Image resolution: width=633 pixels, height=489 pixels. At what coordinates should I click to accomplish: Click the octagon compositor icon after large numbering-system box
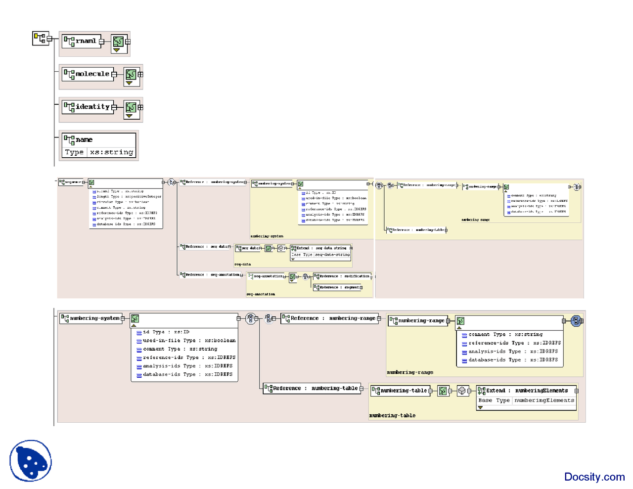(251, 319)
